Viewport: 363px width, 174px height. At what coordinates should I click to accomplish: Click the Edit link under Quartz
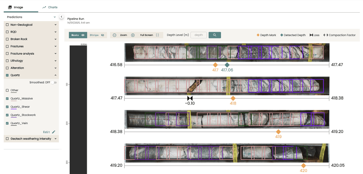[x=46, y=132]
